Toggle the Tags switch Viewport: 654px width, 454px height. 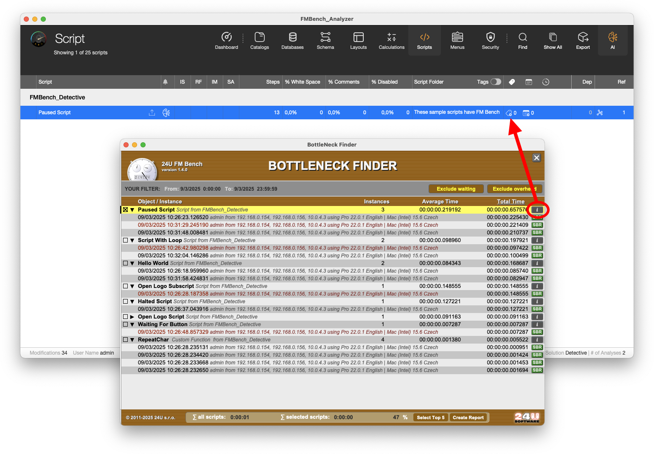[x=496, y=82]
